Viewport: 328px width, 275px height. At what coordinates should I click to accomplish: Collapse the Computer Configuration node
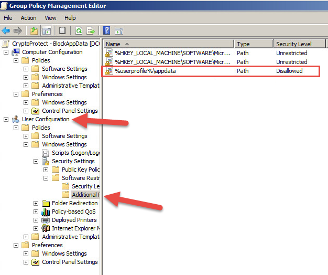point(6,52)
